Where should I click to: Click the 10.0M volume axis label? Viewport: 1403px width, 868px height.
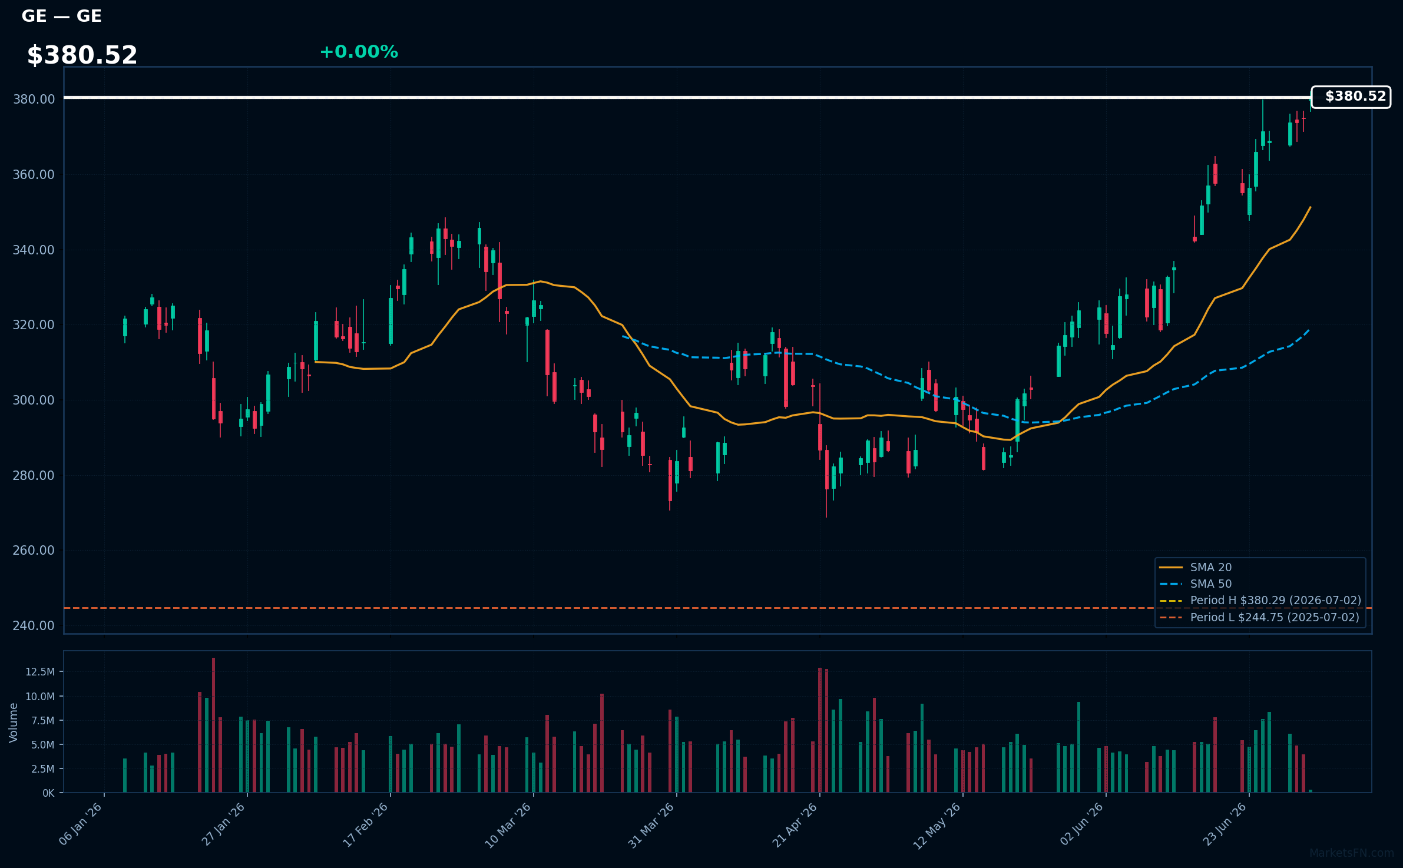40,697
